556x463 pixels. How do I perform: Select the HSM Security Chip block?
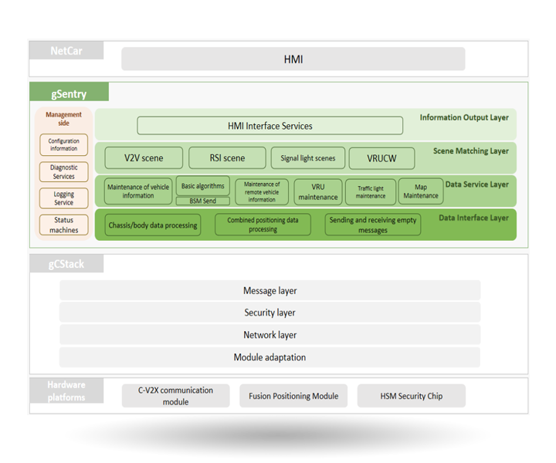412,396
